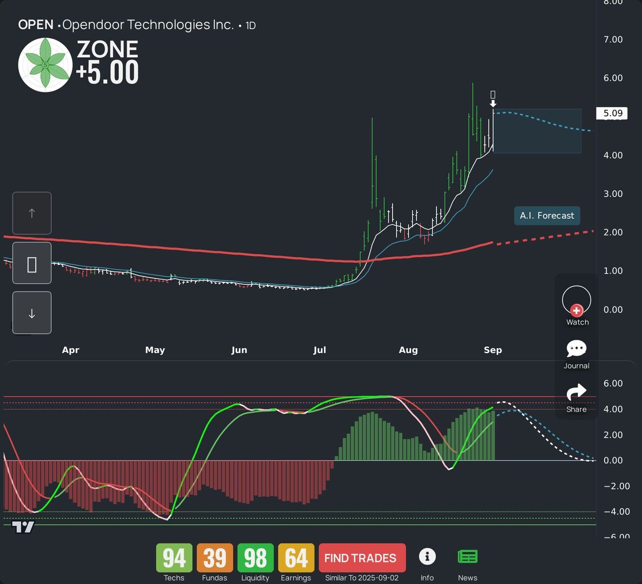Click the Sep month label on axis
This screenshot has width=642, height=584.
coord(493,350)
